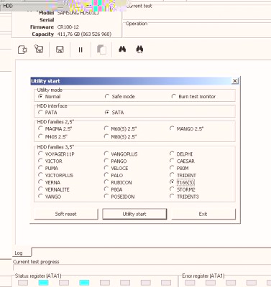Select RUBICON family
The height and width of the screenshot is (287, 271).
pyautogui.click(x=106, y=182)
